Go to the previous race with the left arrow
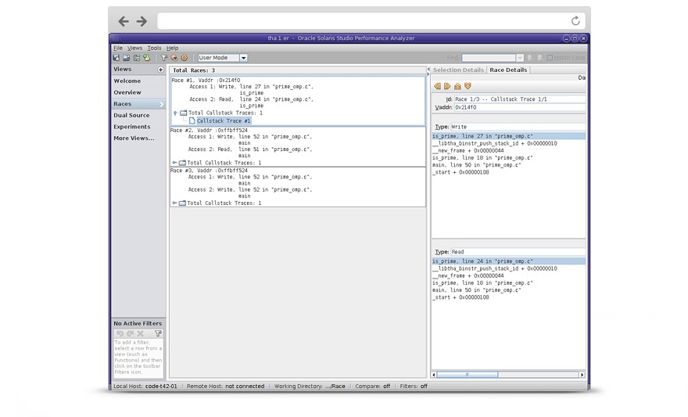This screenshot has width=688, height=417. 437,86
